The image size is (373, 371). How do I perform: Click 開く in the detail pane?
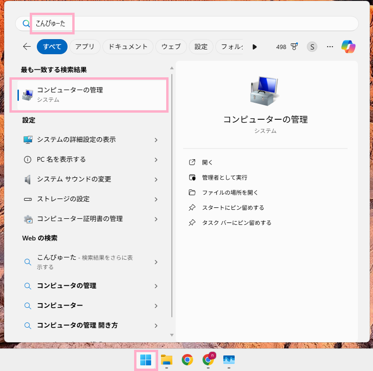click(x=207, y=163)
